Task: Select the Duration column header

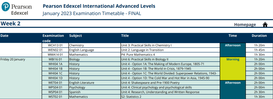Action: click(x=259, y=36)
